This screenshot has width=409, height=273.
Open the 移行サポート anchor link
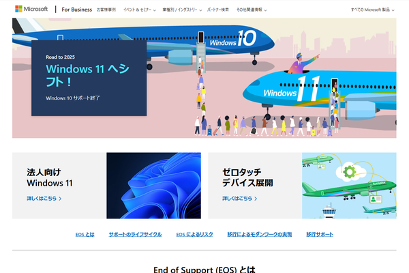(x=320, y=234)
